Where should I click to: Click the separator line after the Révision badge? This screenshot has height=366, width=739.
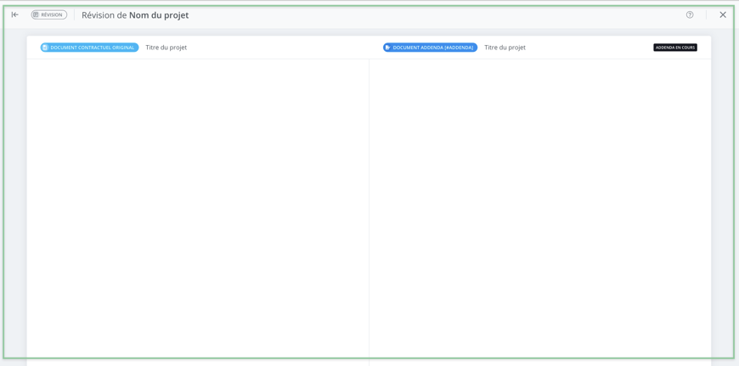pos(74,14)
